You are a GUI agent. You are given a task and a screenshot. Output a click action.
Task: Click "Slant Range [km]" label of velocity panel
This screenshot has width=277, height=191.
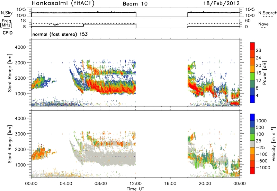10,144
